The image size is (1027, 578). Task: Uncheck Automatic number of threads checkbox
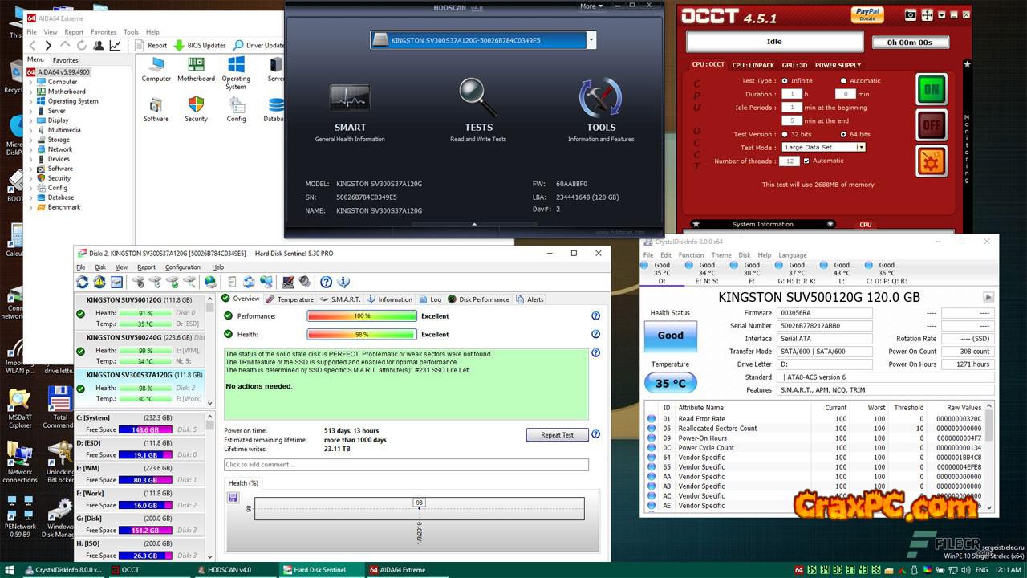[x=806, y=161]
